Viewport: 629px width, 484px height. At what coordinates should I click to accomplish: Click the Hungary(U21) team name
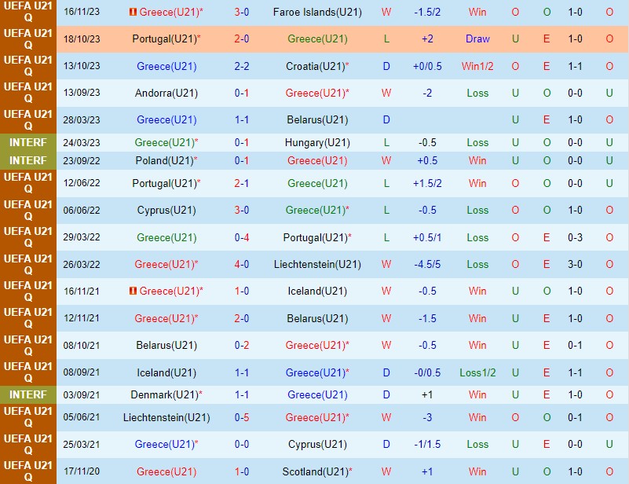317,142
